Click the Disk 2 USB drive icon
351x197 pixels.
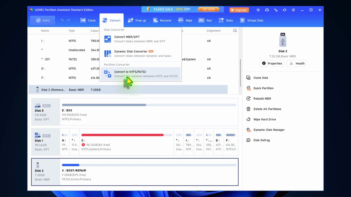tap(283, 40)
